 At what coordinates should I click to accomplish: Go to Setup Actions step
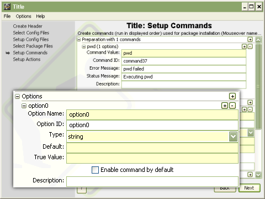26,59
